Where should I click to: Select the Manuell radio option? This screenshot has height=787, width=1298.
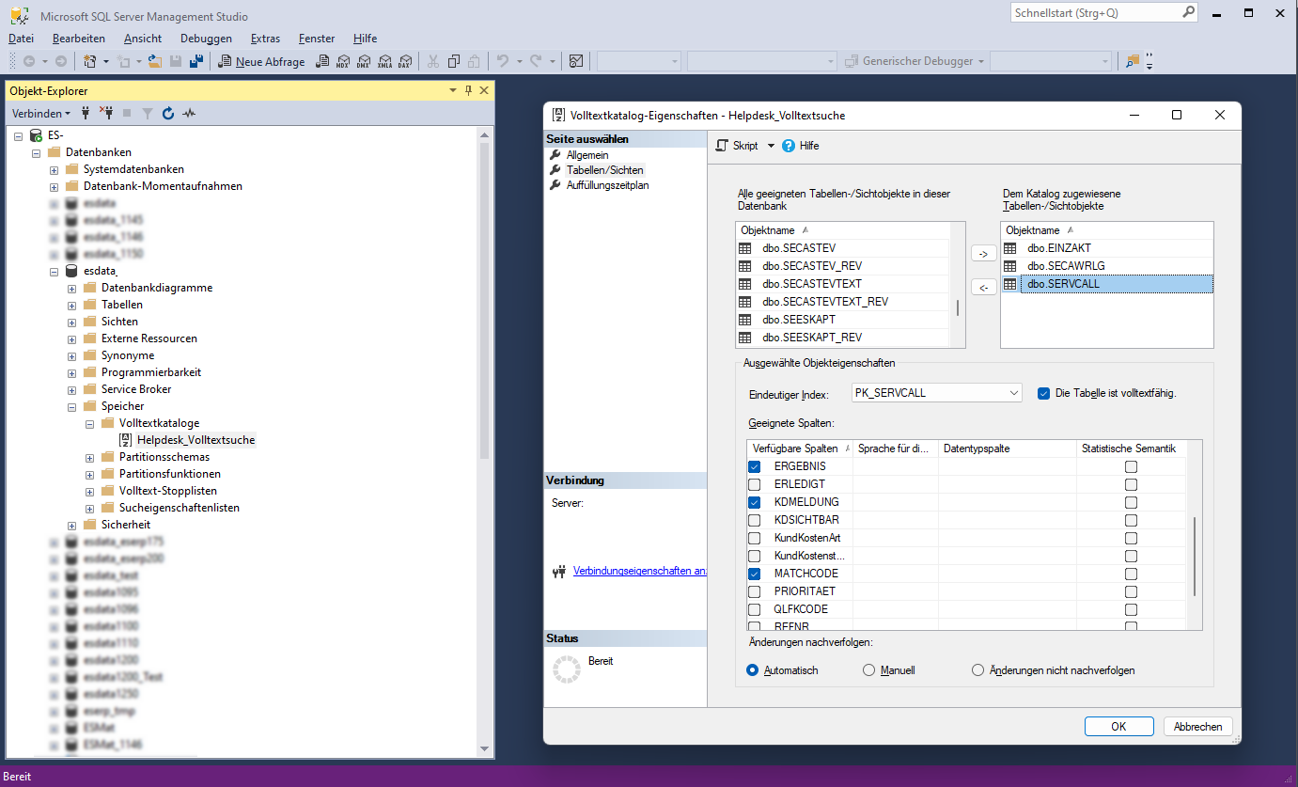point(868,670)
